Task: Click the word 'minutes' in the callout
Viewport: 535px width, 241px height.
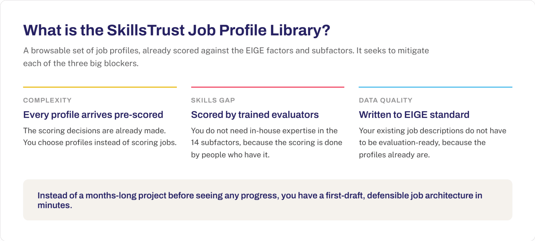Action: (x=54, y=205)
